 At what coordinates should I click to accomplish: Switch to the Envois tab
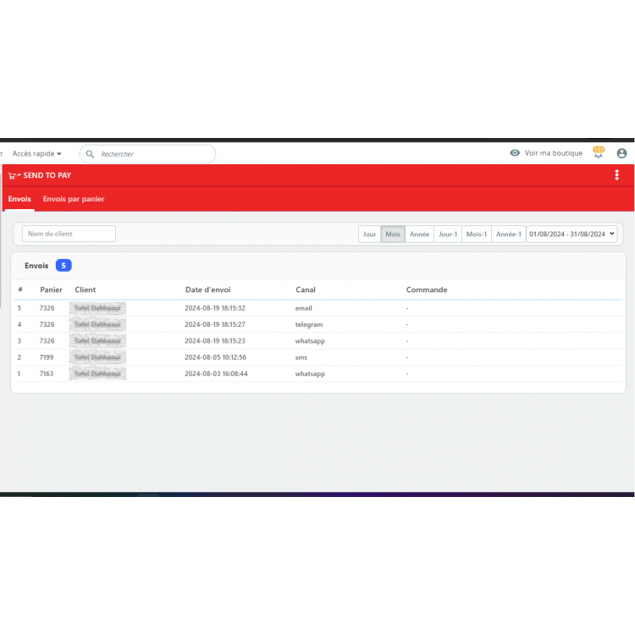point(19,199)
